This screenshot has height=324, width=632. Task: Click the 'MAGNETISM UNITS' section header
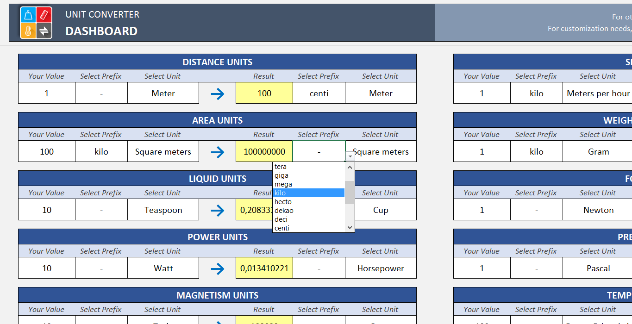click(217, 295)
